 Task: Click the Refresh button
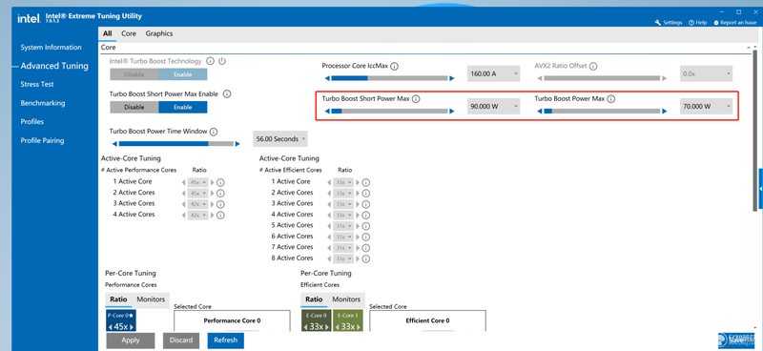tap(225, 341)
